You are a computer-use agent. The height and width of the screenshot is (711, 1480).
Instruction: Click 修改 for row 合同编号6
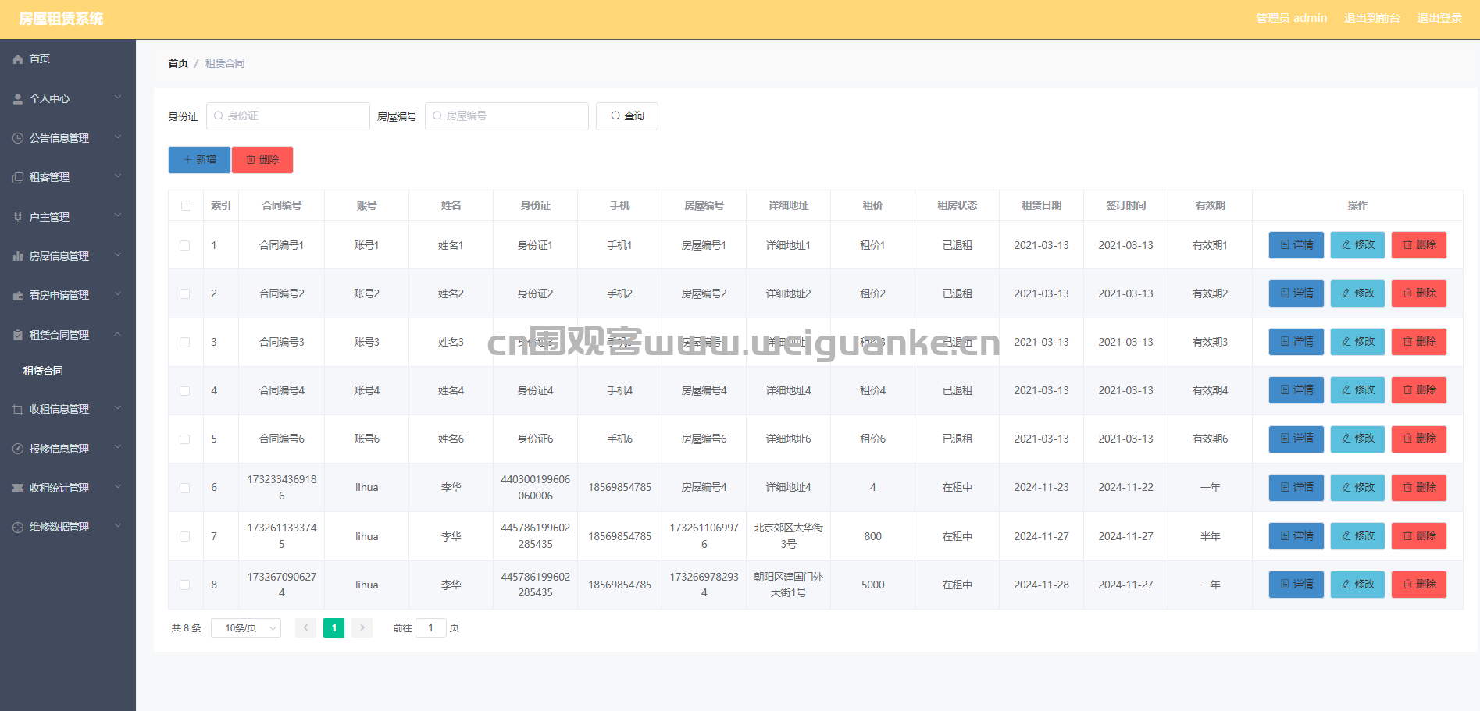point(1358,439)
